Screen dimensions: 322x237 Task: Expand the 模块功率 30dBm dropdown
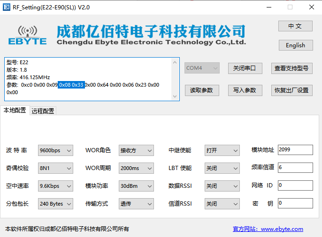click(136, 186)
